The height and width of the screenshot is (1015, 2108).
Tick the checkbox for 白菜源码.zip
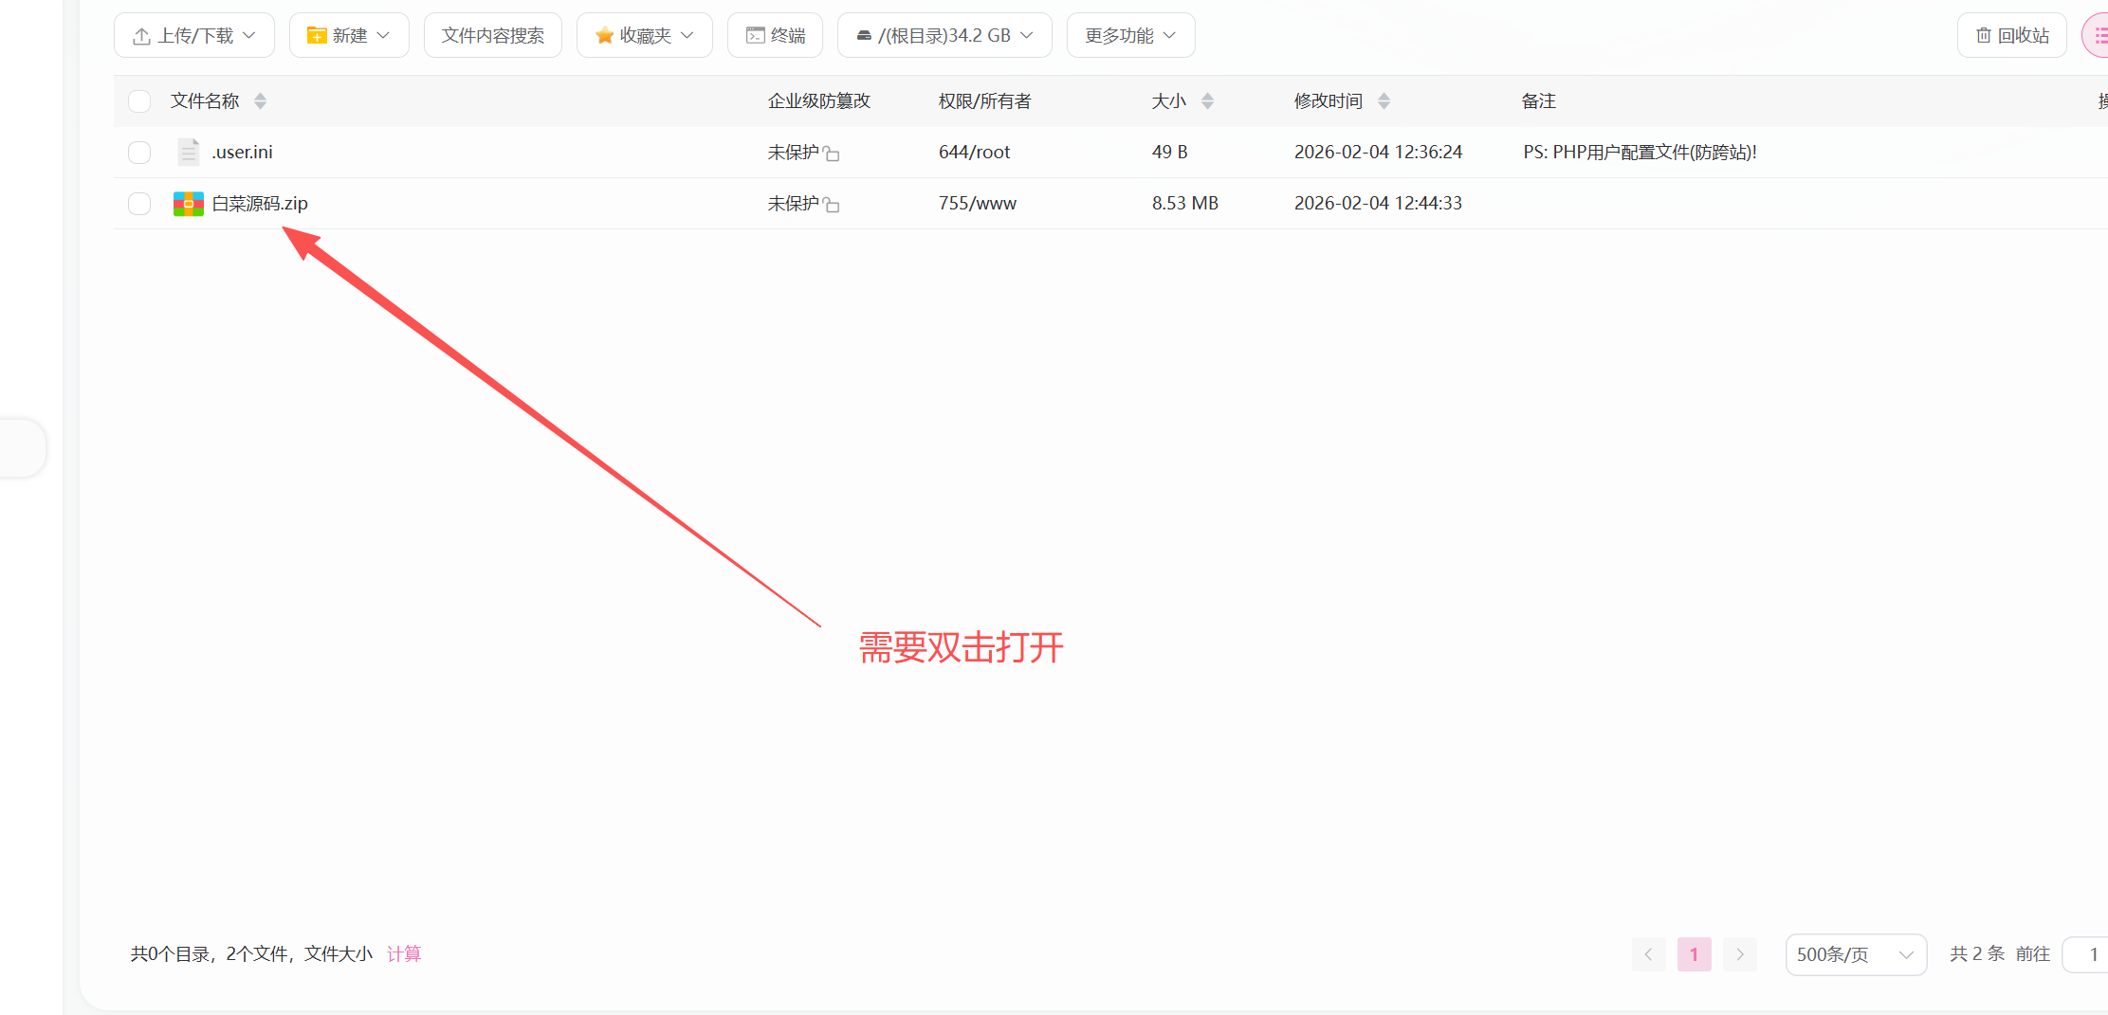pos(139,204)
